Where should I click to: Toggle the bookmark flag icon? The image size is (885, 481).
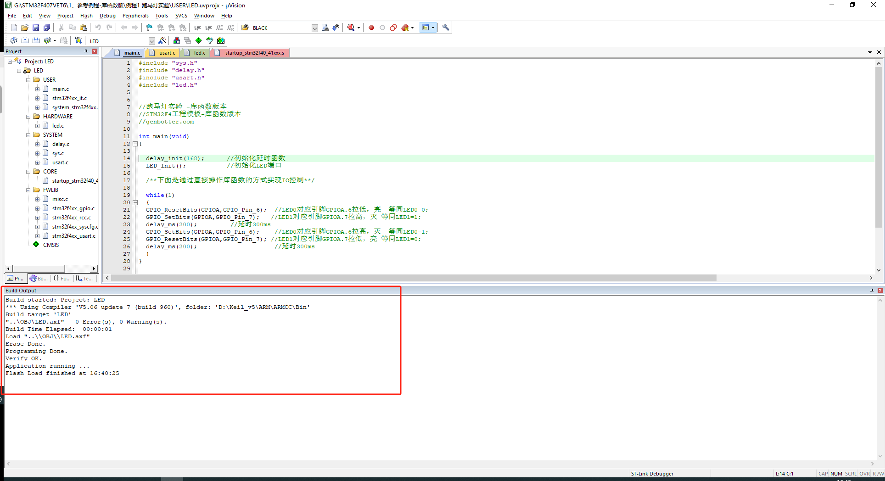click(x=149, y=28)
